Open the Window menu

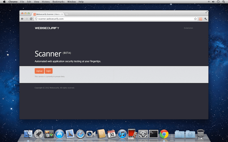pos(72,2)
